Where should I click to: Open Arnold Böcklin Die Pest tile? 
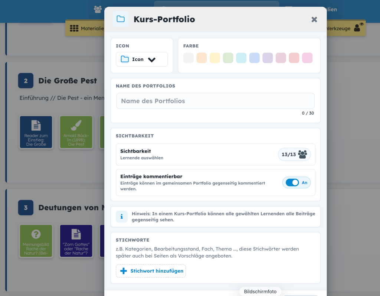(76, 132)
